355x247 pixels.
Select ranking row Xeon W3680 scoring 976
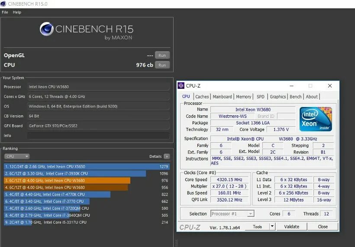[x=87, y=181]
